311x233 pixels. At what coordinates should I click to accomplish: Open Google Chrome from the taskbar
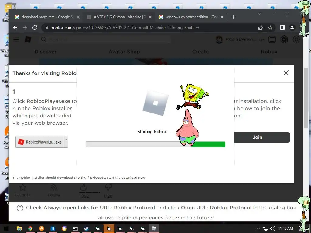tap(30, 228)
